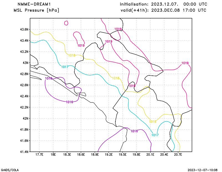Click the 18E longitude label
This screenshot has width=222, height=172.
click(x=53, y=154)
